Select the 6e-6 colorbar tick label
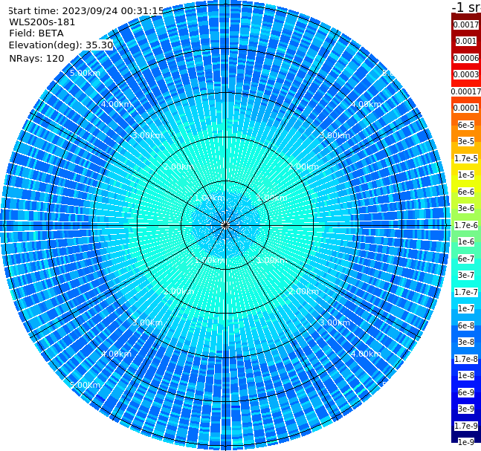481x451 pixels. coord(466,192)
